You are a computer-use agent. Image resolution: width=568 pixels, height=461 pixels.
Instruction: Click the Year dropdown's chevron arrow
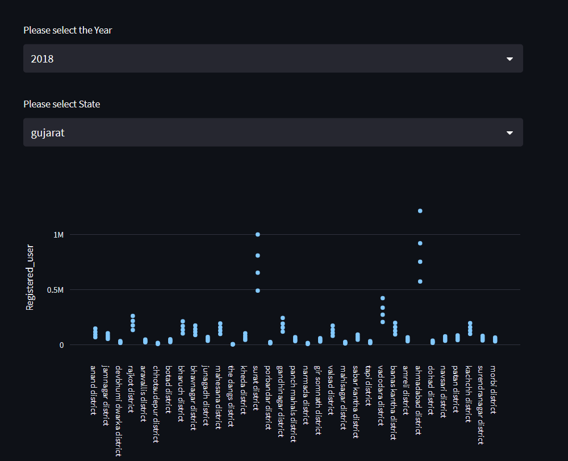pos(509,58)
